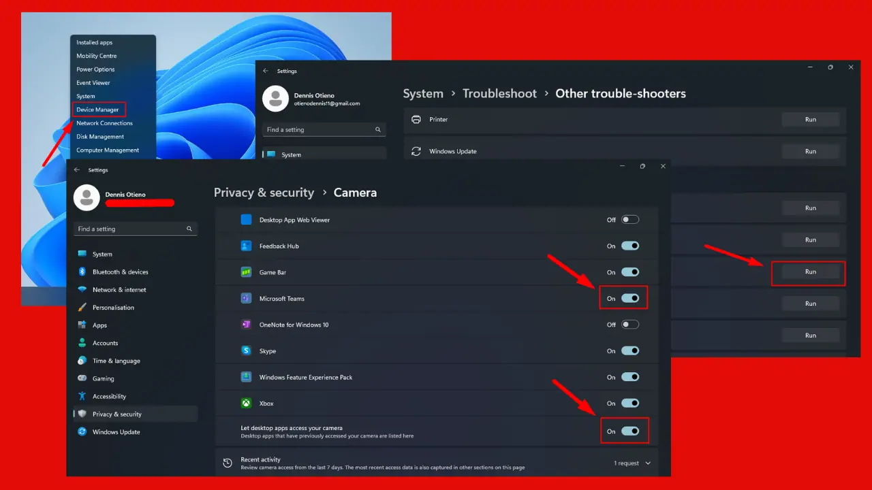Expand the Recent activity 1 request chevron
Screen dimensions: 872x490
pos(648,463)
